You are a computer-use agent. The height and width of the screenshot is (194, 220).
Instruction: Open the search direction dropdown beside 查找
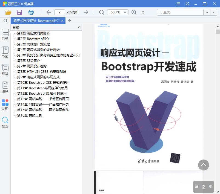pos(214,12)
